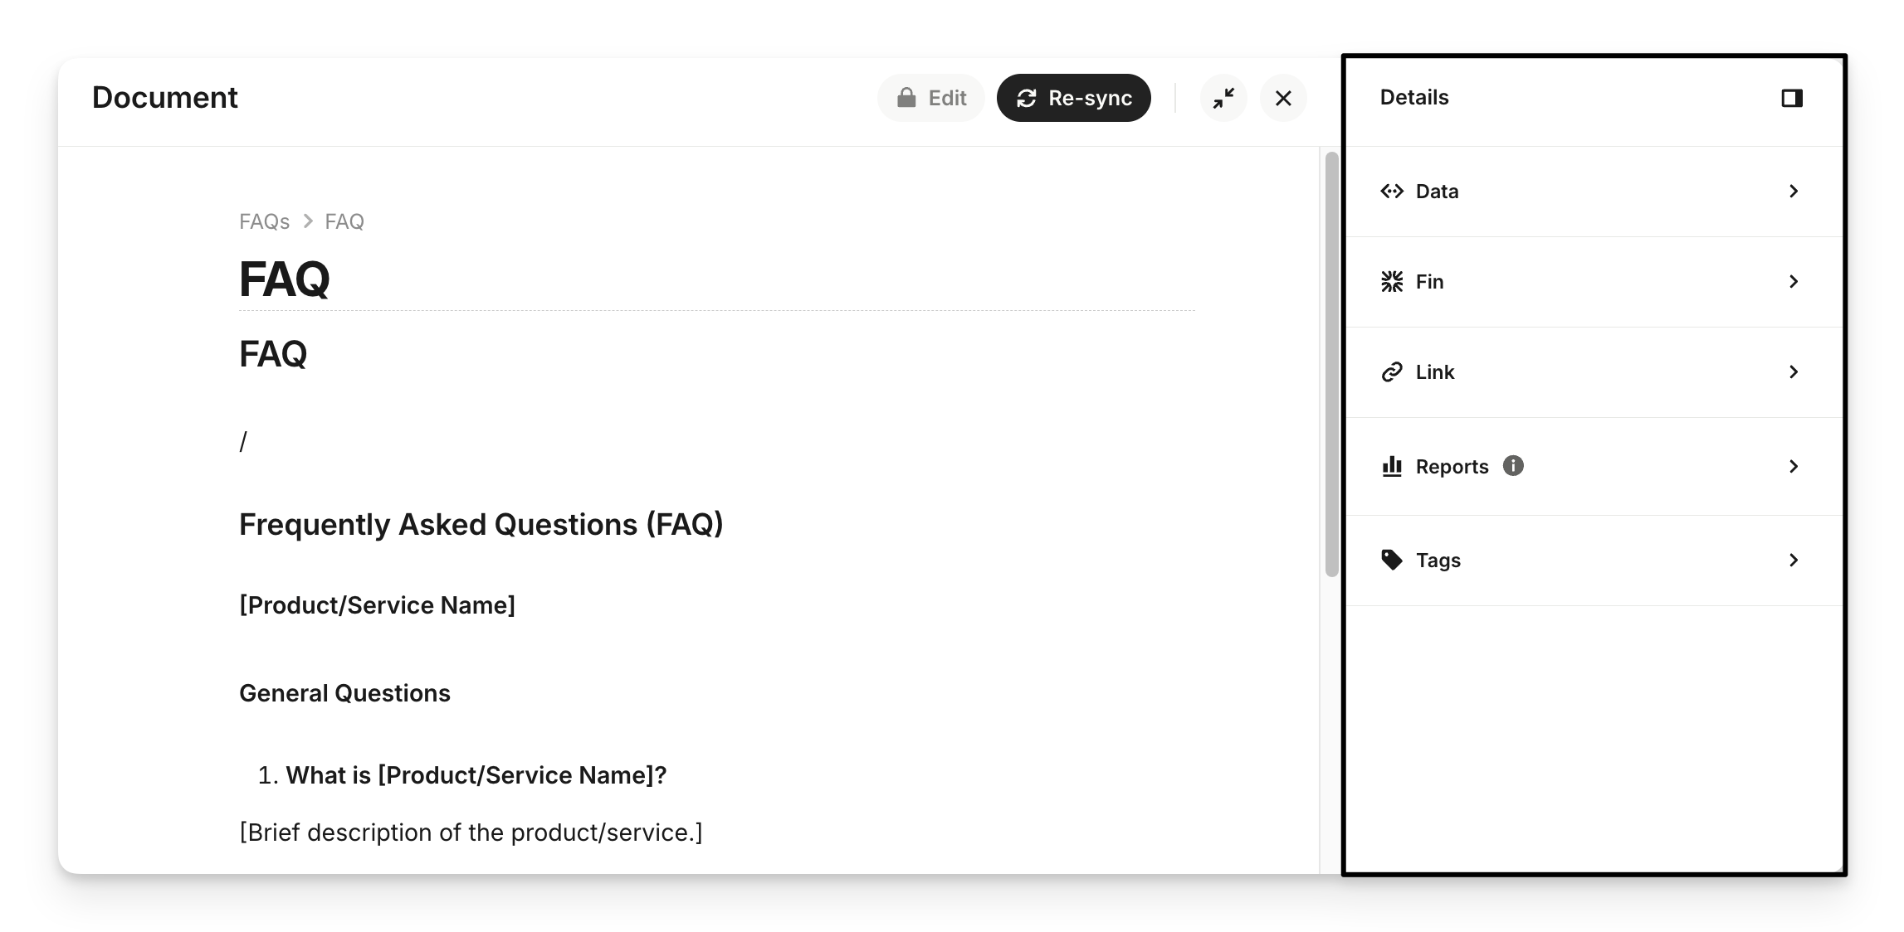Click the Link chain icon

pos(1392,372)
